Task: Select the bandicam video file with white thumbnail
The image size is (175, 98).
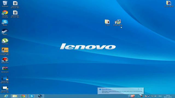Action: 5,89
